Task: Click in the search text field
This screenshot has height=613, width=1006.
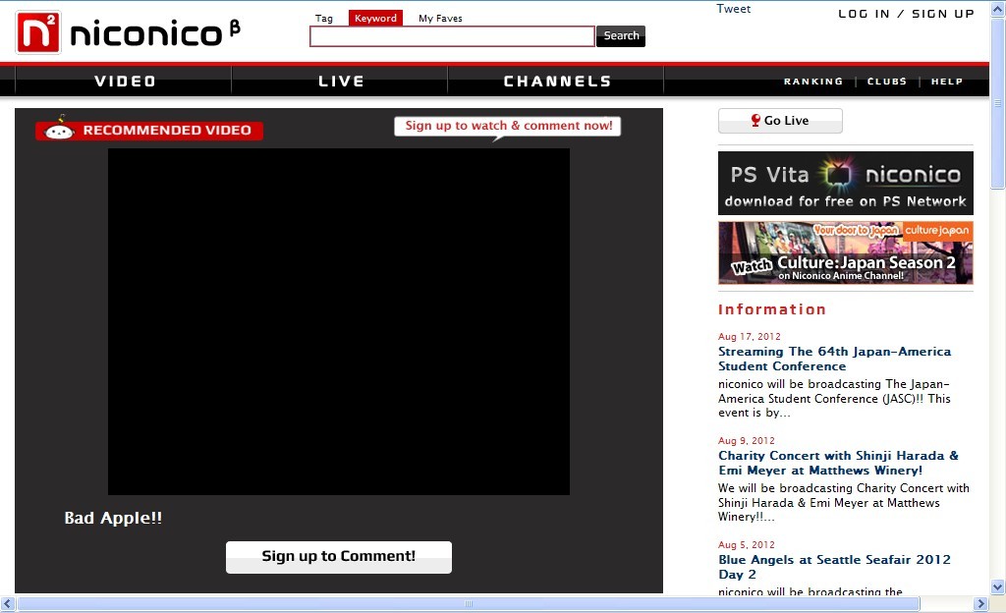Action: click(x=452, y=36)
